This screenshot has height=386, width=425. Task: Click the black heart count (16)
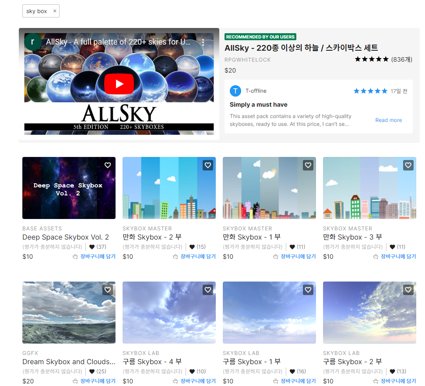point(298,372)
